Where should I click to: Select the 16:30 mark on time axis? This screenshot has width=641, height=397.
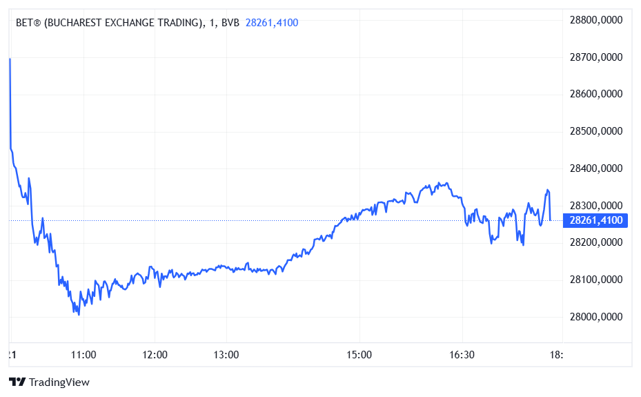point(462,355)
